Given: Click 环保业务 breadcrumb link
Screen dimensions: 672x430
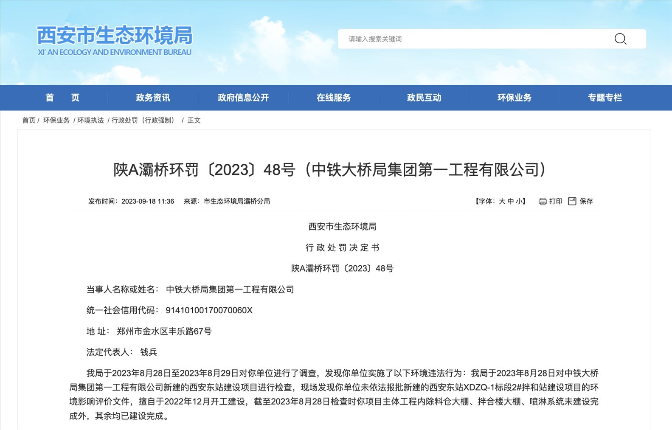Looking at the screenshot, I should pos(56,121).
